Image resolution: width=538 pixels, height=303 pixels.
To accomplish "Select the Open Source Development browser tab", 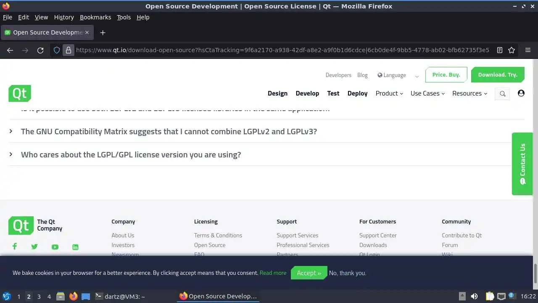I will pyautogui.click(x=47, y=32).
